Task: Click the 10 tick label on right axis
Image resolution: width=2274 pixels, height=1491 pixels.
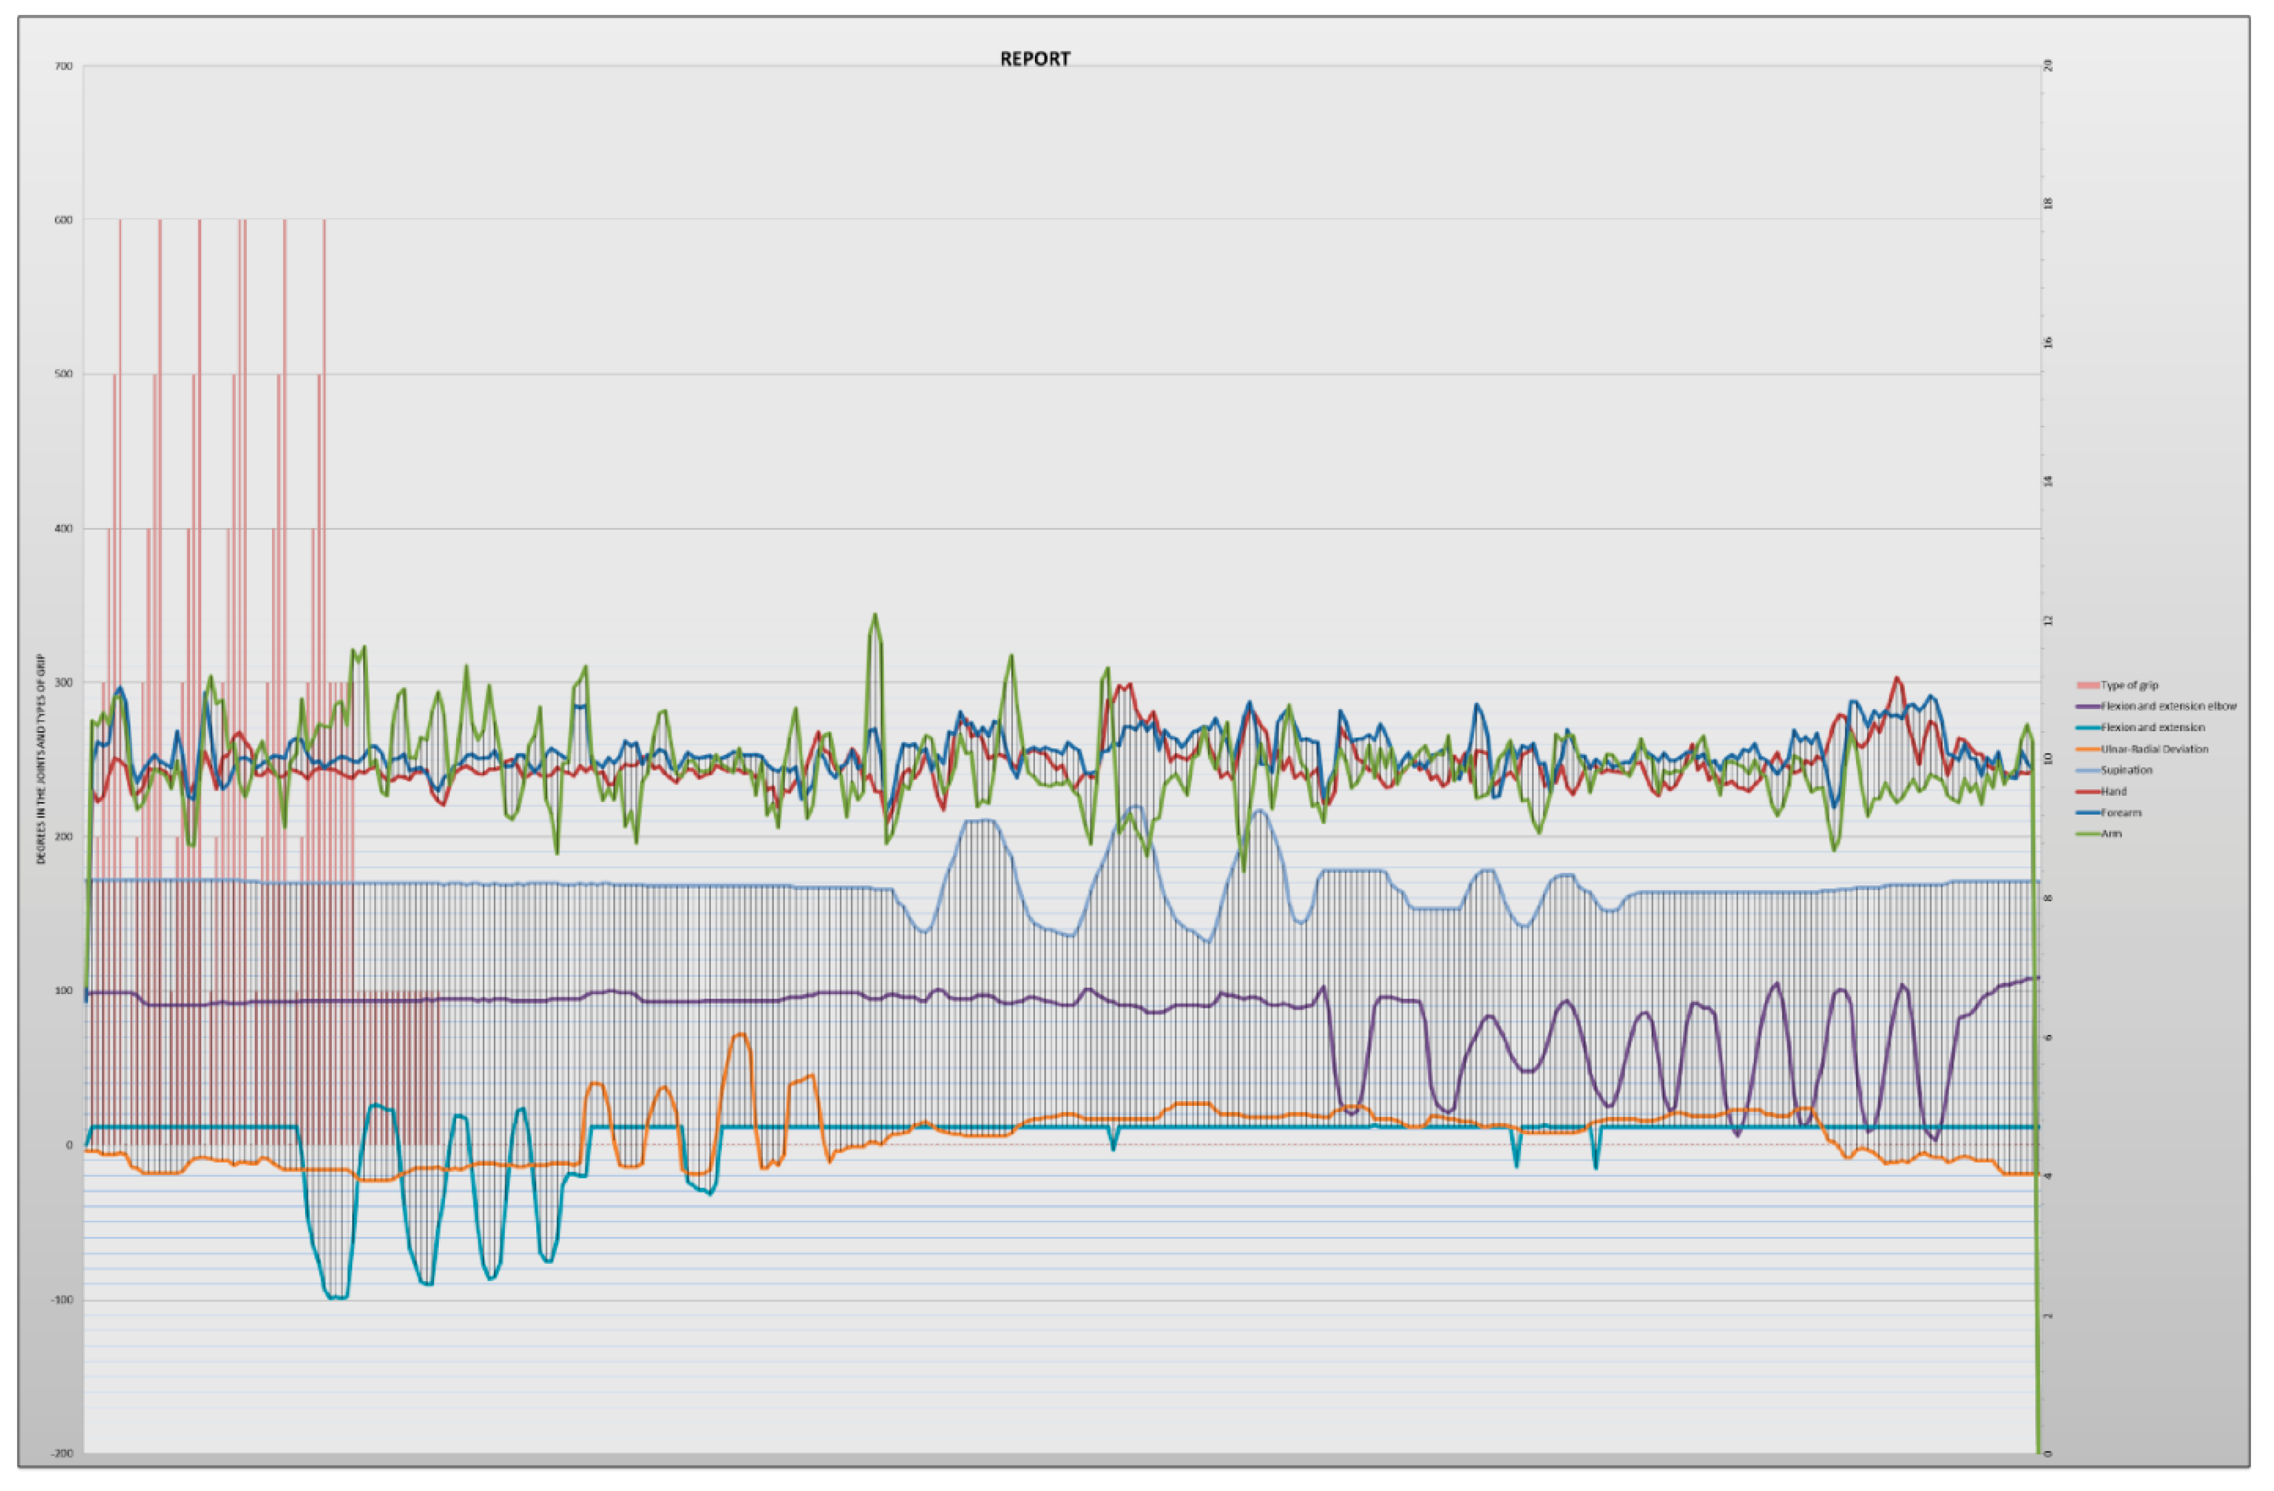Action: pyautogui.click(x=2047, y=759)
